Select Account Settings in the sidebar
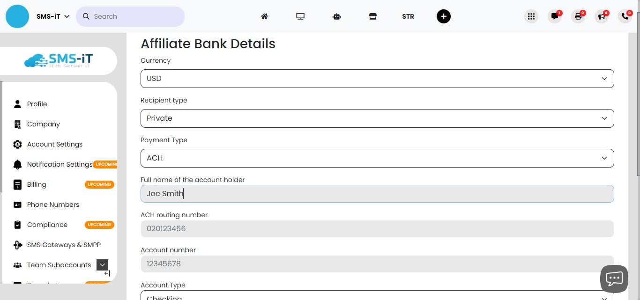640x300 pixels. [x=54, y=144]
